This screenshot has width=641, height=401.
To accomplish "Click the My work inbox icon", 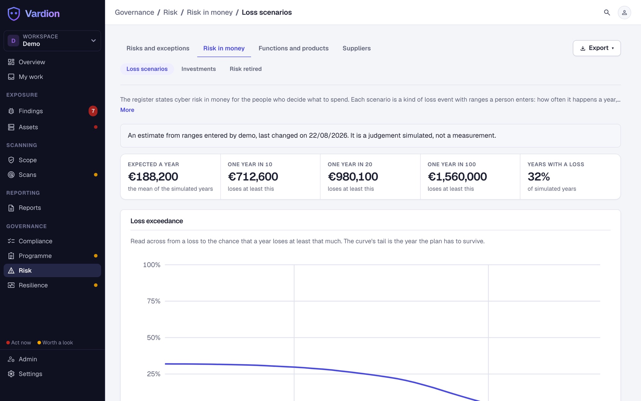I will pos(11,77).
